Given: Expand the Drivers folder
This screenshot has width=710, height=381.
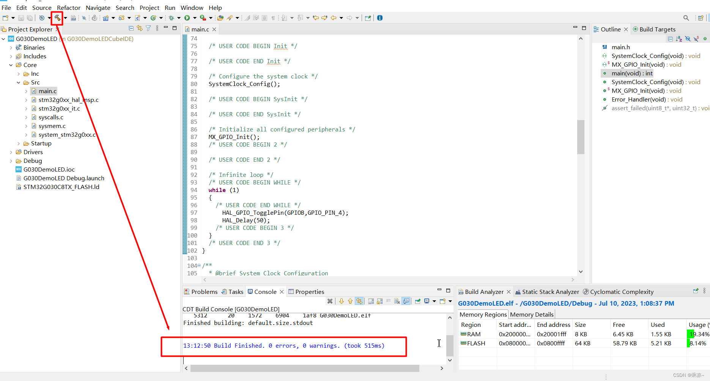Looking at the screenshot, I should [11, 152].
